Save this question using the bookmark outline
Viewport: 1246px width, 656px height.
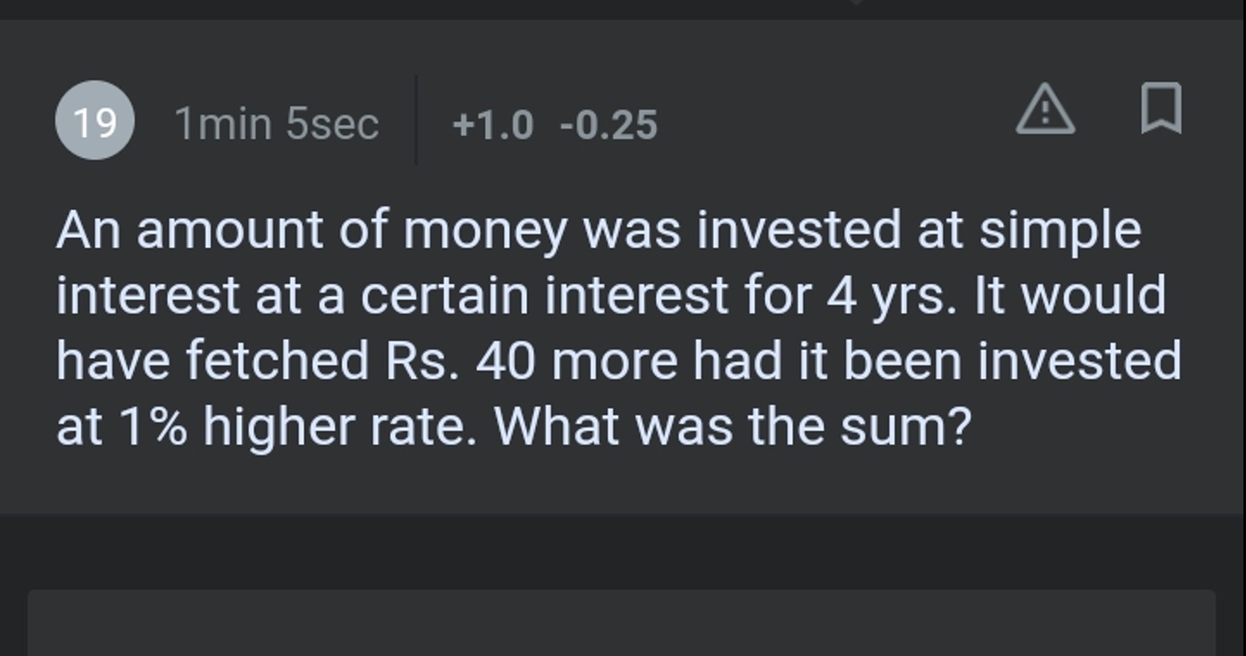tap(1161, 108)
